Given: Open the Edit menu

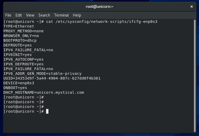Looking at the screenshot, I should (19, 15).
